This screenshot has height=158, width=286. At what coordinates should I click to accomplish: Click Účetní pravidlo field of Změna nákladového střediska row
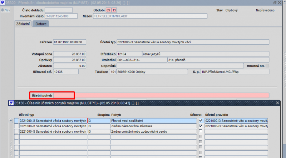(x=236, y=126)
